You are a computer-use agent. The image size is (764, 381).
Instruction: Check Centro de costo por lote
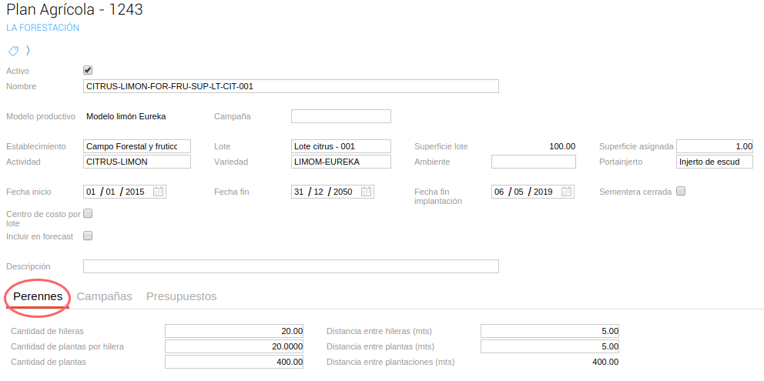tap(88, 213)
